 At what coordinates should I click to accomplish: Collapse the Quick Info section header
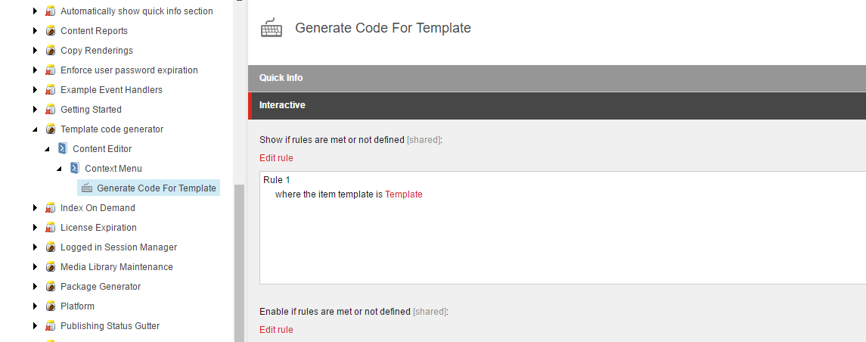click(x=557, y=78)
